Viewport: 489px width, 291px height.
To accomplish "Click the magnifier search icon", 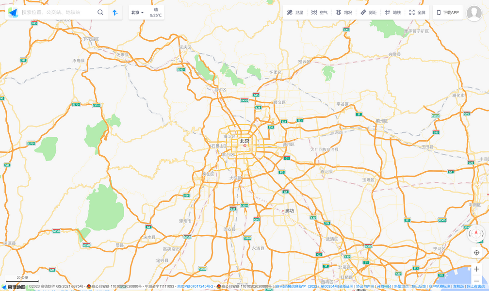I will [x=100, y=13].
